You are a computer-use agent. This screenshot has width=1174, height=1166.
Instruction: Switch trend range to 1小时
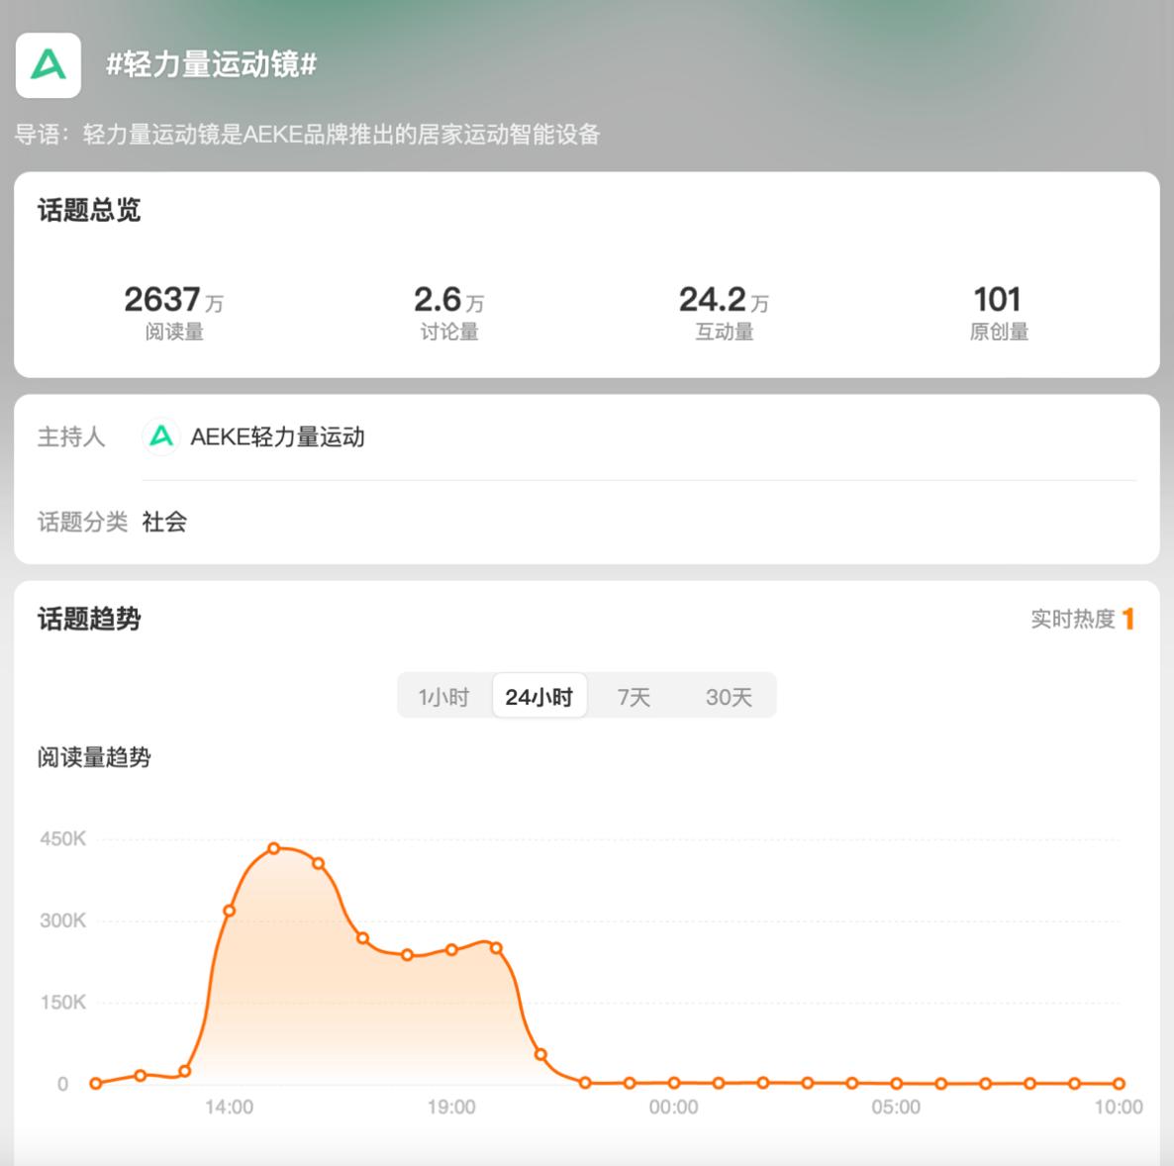click(443, 697)
